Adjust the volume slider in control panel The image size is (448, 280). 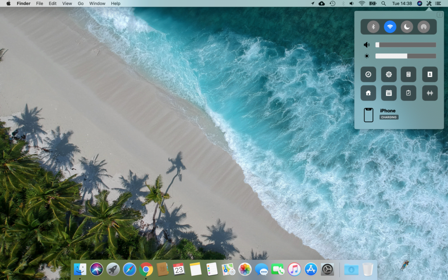tap(406, 45)
